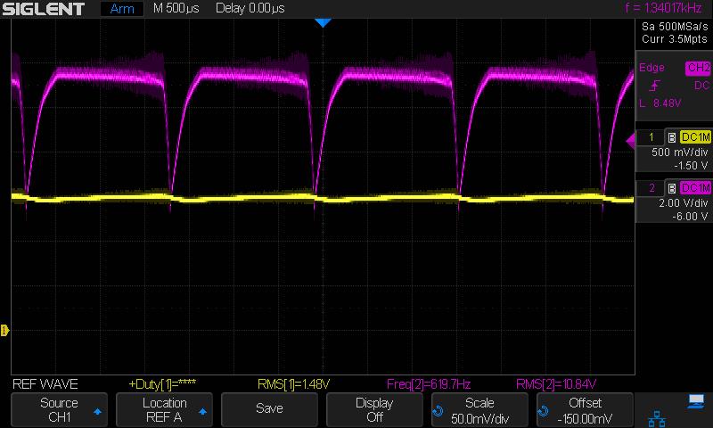Click the SIGLENT logo
Screen dimensions: 713x428
click(x=43, y=9)
